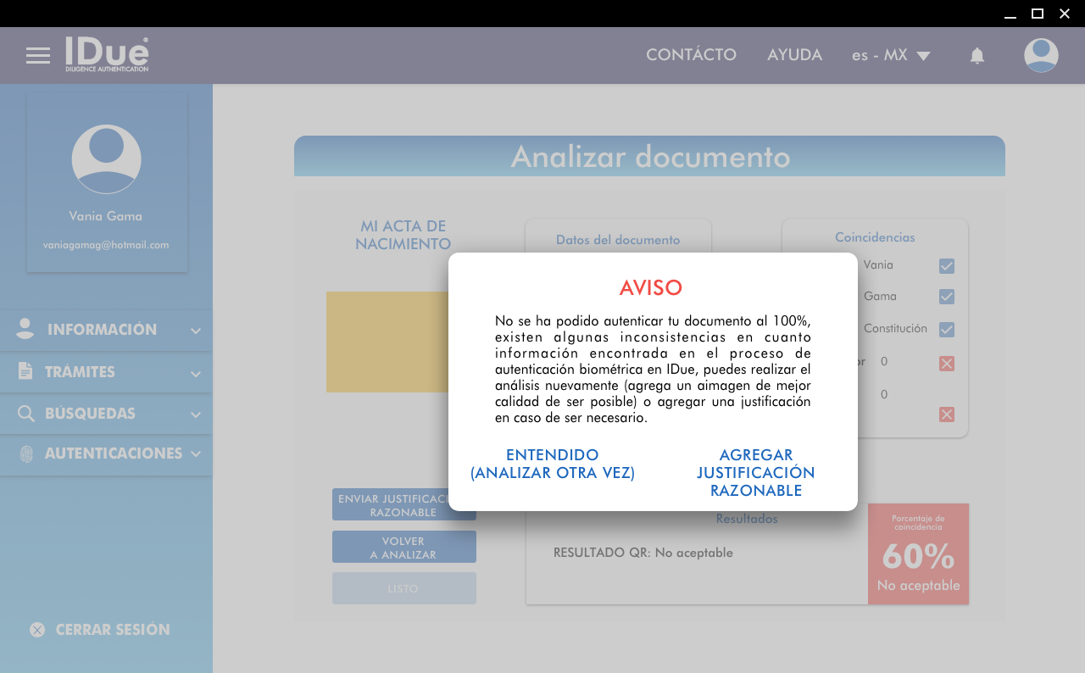This screenshot has height=673, width=1085.
Task: Click the yellow birth certificate placeholder
Action: pos(387,342)
